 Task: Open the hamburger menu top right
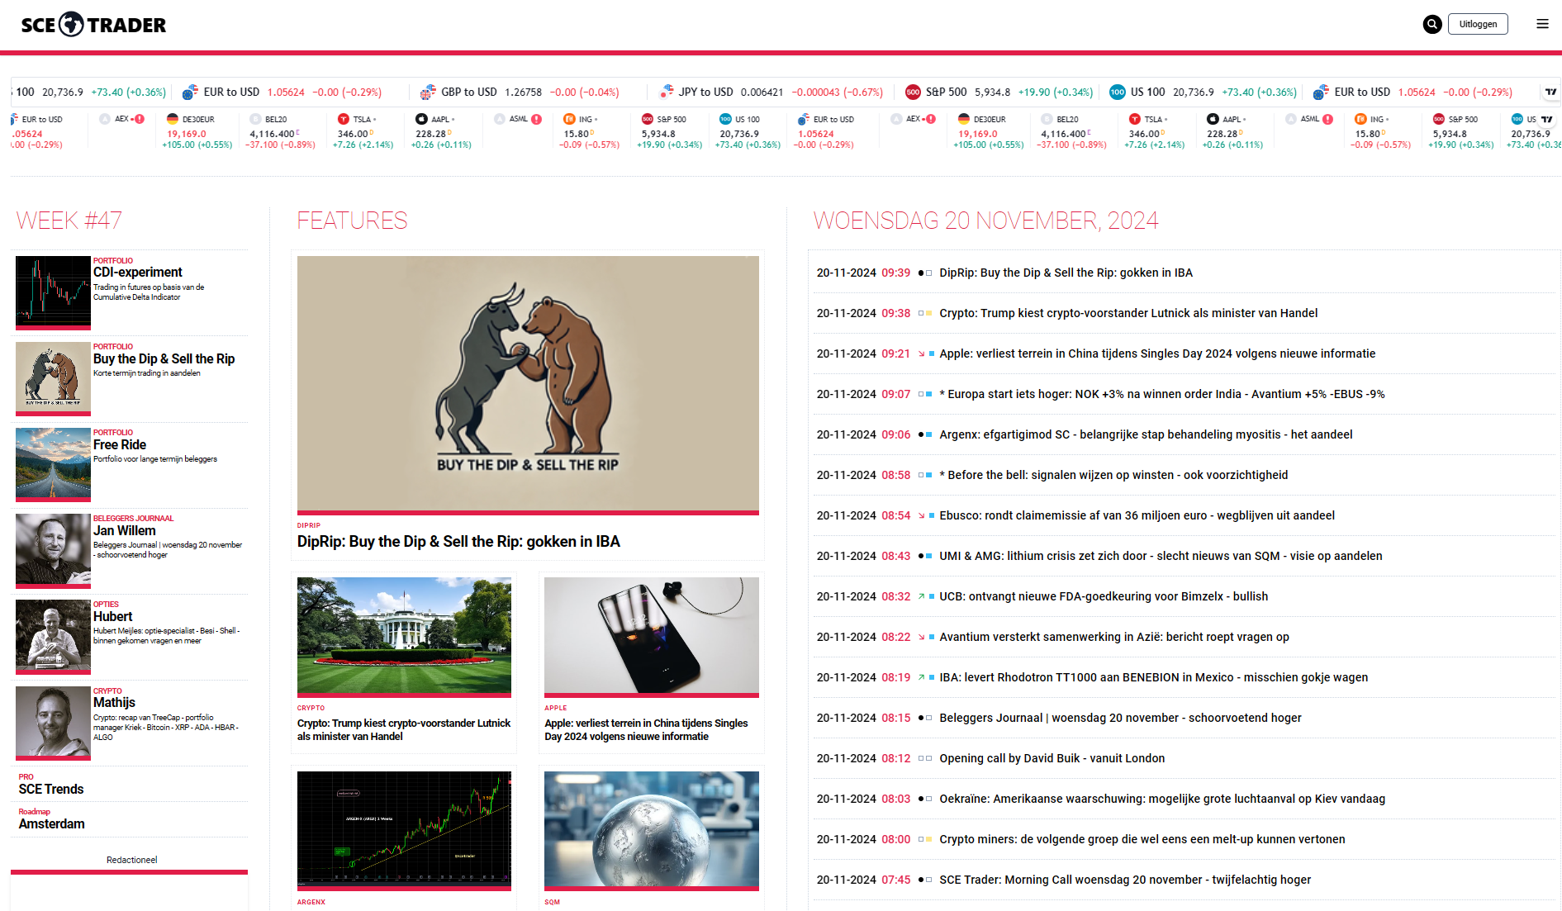coord(1542,24)
